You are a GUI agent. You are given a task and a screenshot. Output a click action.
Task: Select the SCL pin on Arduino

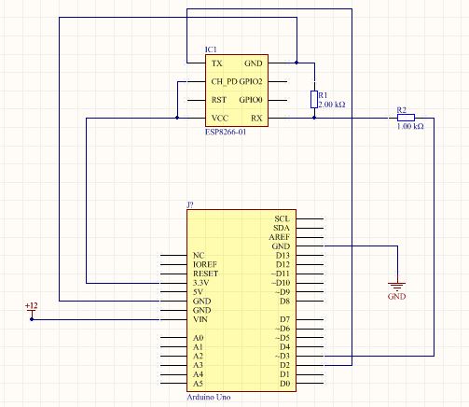[310, 218]
